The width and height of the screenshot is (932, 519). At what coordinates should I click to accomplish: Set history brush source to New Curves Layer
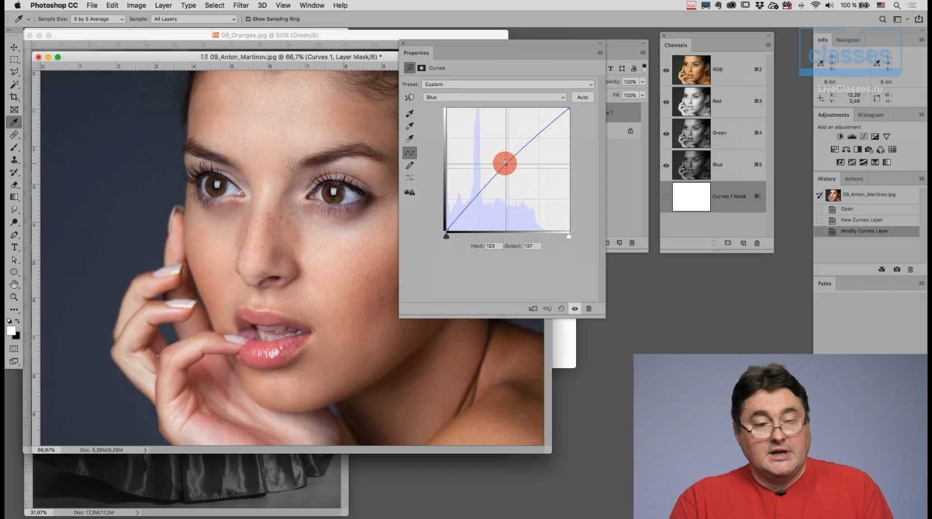point(820,220)
